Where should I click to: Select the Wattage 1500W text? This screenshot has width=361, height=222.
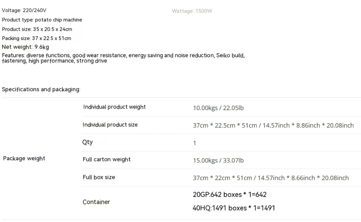click(192, 11)
